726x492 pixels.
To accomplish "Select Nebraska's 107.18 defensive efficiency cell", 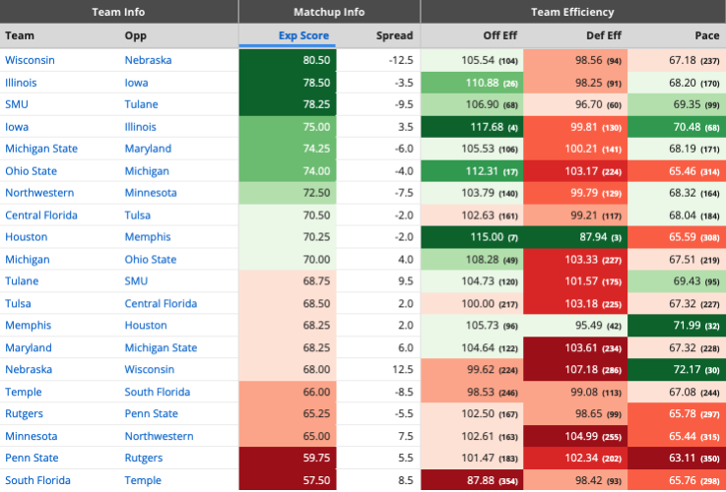I will tap(575, 369).
